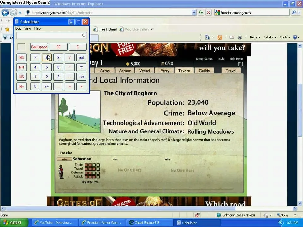The height and width of the screenshot is (227, 303).
Task: Click the Calculator 9 key
Action: [x=58, y=57]
